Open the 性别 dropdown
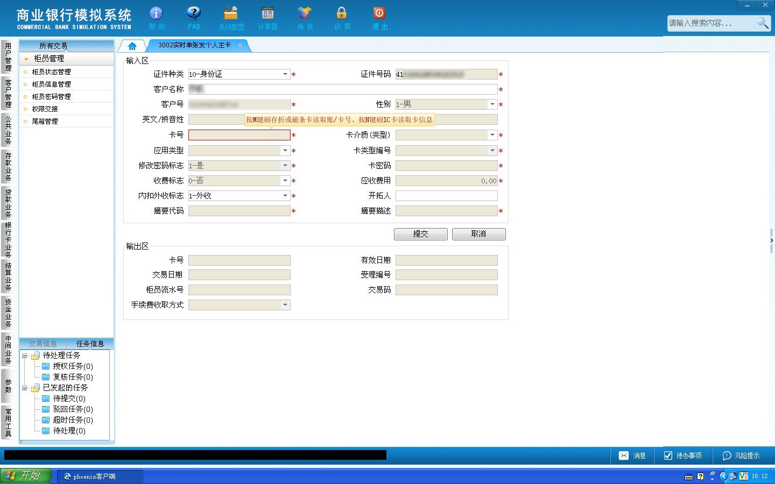Image resolution: width=775 pixels, height=484 pixels. point(492,104)
